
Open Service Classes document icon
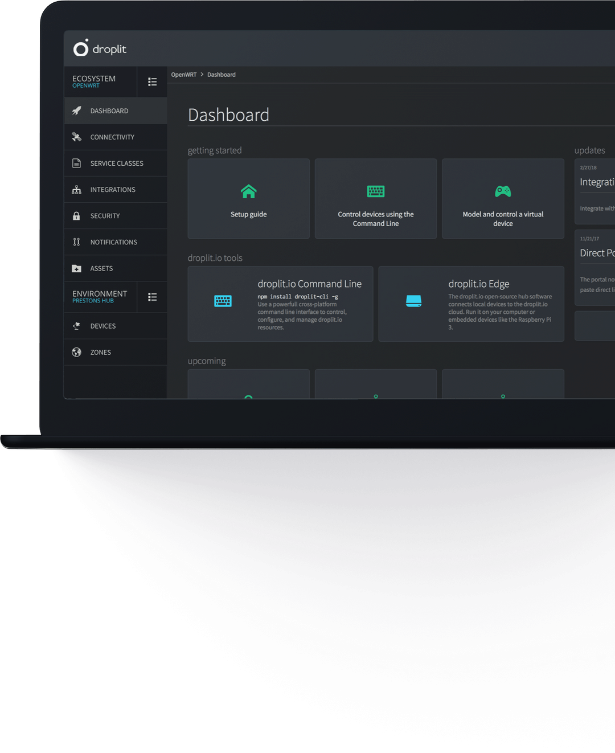click(x=77, y=163)
